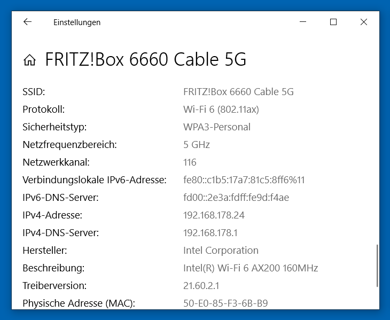Click the Einstellungen window title
The width and height of the screenshot is (390, 320).
click(77, 22)
